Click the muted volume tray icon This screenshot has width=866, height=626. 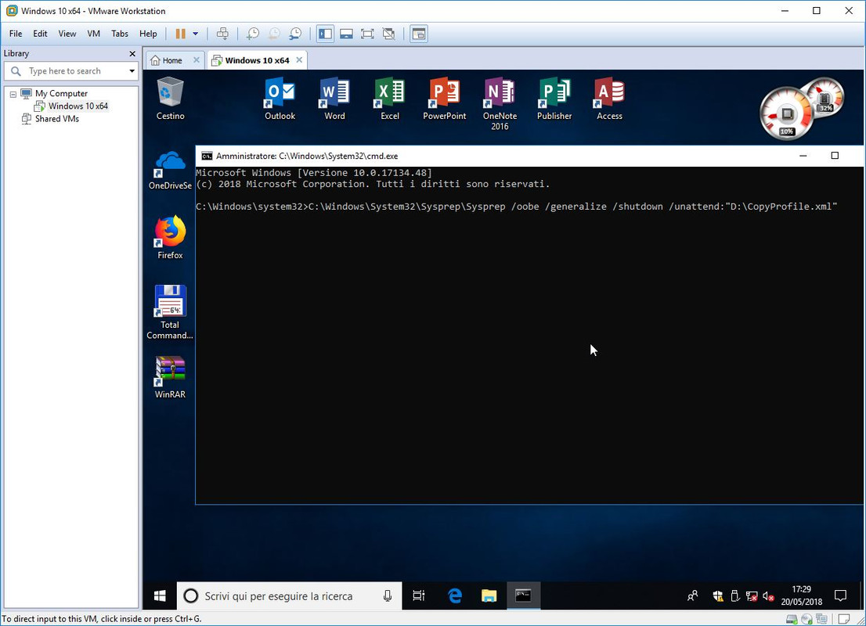coord(768,595)
